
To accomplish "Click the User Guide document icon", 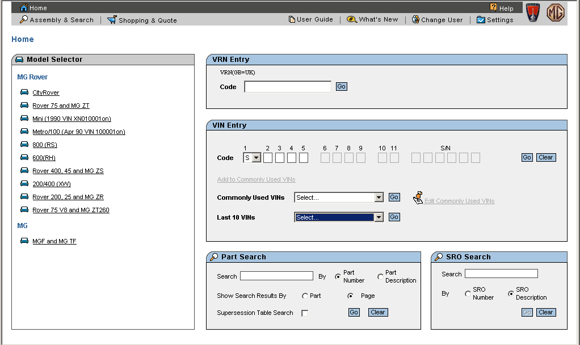I will [x=292, y=19].
